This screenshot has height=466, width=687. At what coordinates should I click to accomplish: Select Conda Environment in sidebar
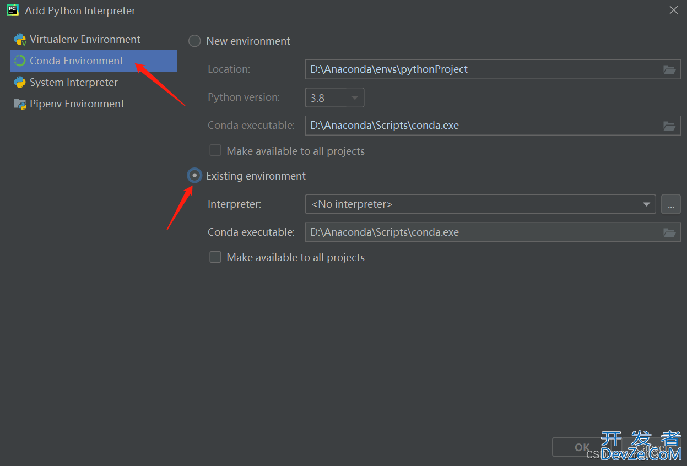coord(93,61)
